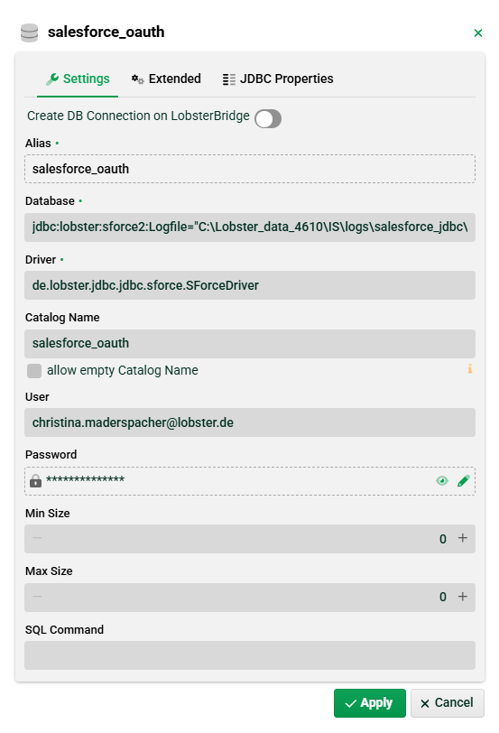Apply the connection settings

point(370,702)
